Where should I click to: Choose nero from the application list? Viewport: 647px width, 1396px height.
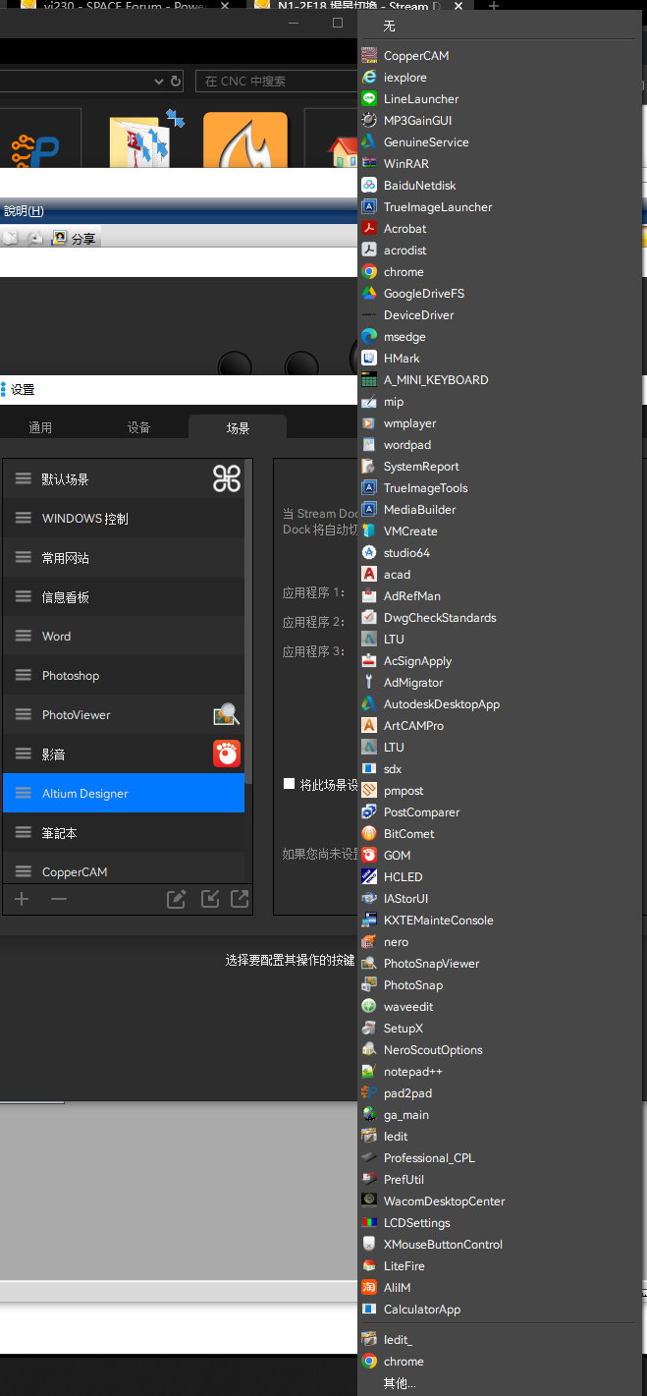[502, 941]
